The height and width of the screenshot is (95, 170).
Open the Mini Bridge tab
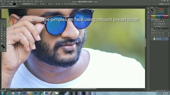pos(3,91)
